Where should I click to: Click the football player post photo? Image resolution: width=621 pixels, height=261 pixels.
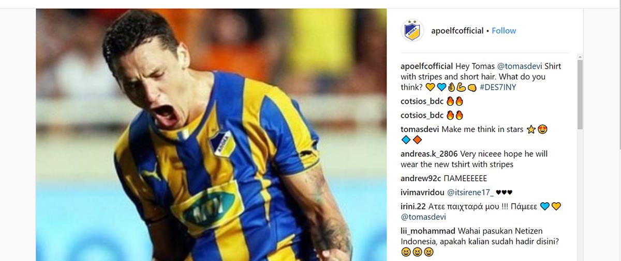211,135
